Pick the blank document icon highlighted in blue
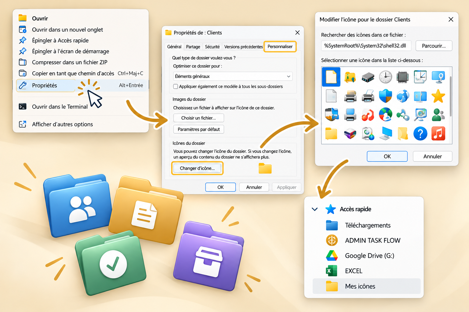Image resolution: width=469 pixels, height=312 pixels. coord(331,77)
